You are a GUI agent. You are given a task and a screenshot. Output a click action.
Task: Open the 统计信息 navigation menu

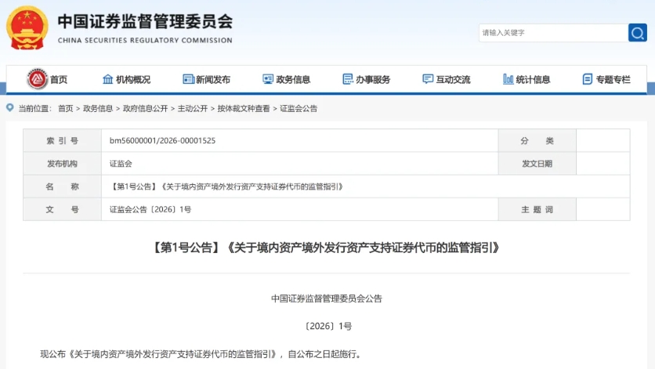533,79
